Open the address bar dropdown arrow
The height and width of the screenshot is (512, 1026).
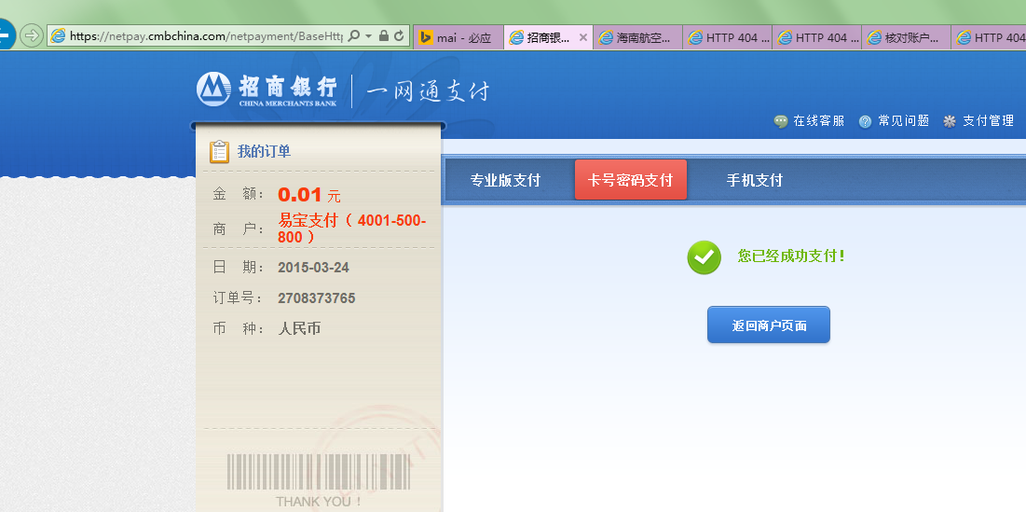pyautogui.click(x=369, y=36)
